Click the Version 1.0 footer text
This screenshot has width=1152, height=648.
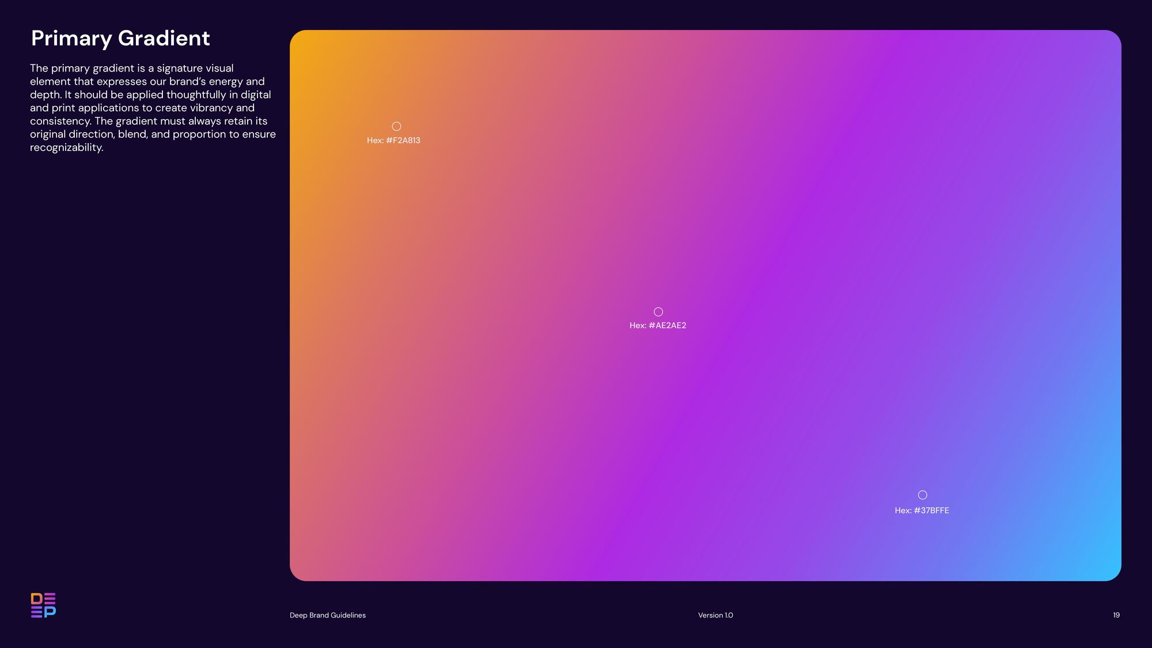[715, 615]
